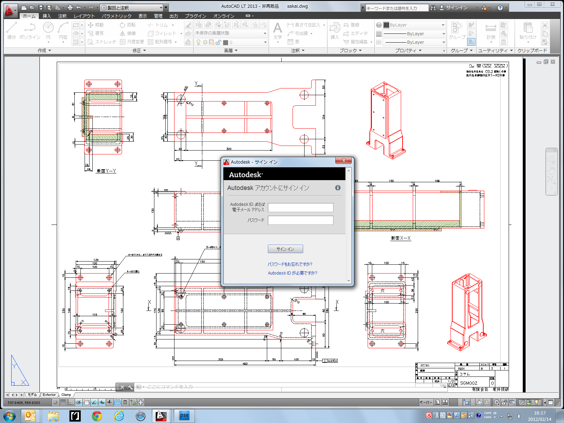The image size is (564, 423).
Task: Click the keyword search box in title bar
Action: (x=397, y=8)
